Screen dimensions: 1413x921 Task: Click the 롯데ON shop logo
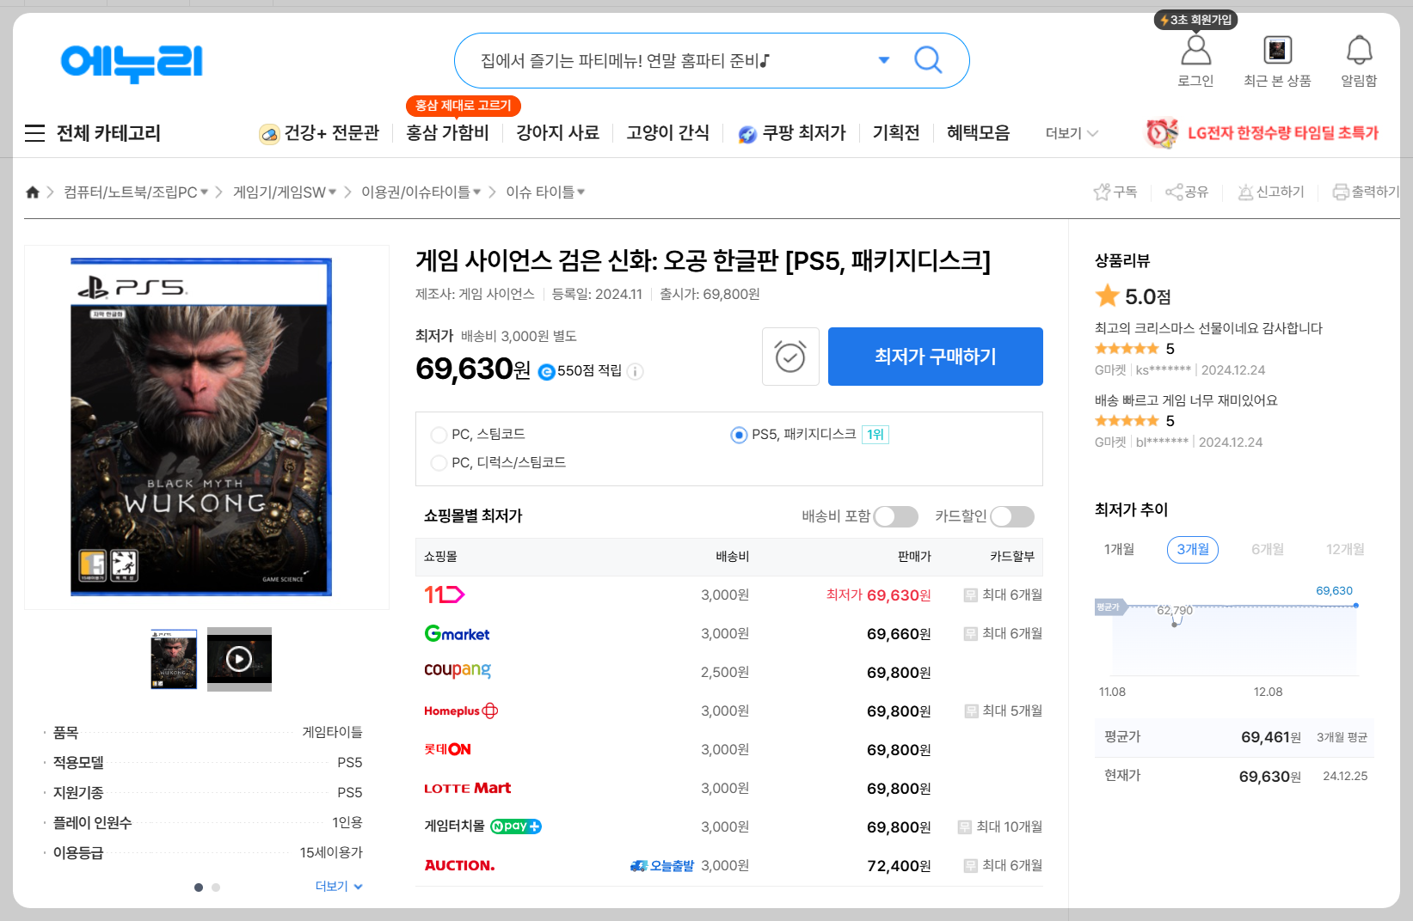447,749
